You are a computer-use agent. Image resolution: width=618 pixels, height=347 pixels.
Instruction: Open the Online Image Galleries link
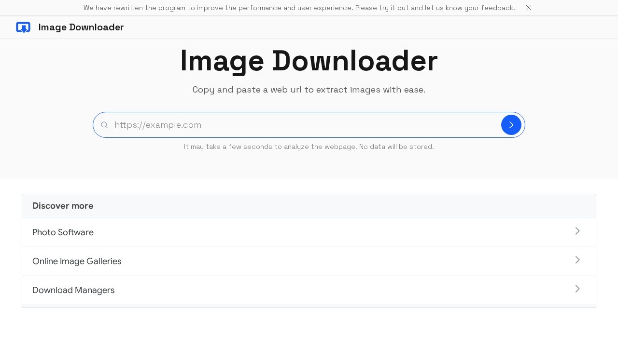[77, 261]
